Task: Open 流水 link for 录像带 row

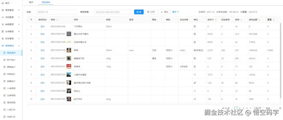Action: click(x=42, y=66)
